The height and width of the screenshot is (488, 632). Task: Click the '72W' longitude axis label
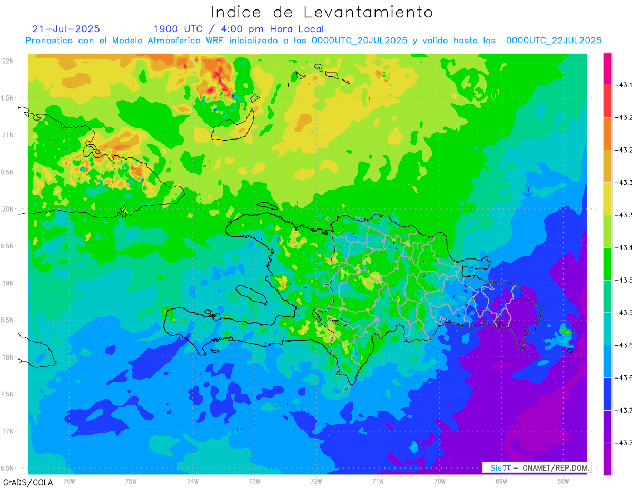pyautogui.click(x=316, y=481)
